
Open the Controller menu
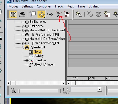pyautogui.click(x=44, y=6)
